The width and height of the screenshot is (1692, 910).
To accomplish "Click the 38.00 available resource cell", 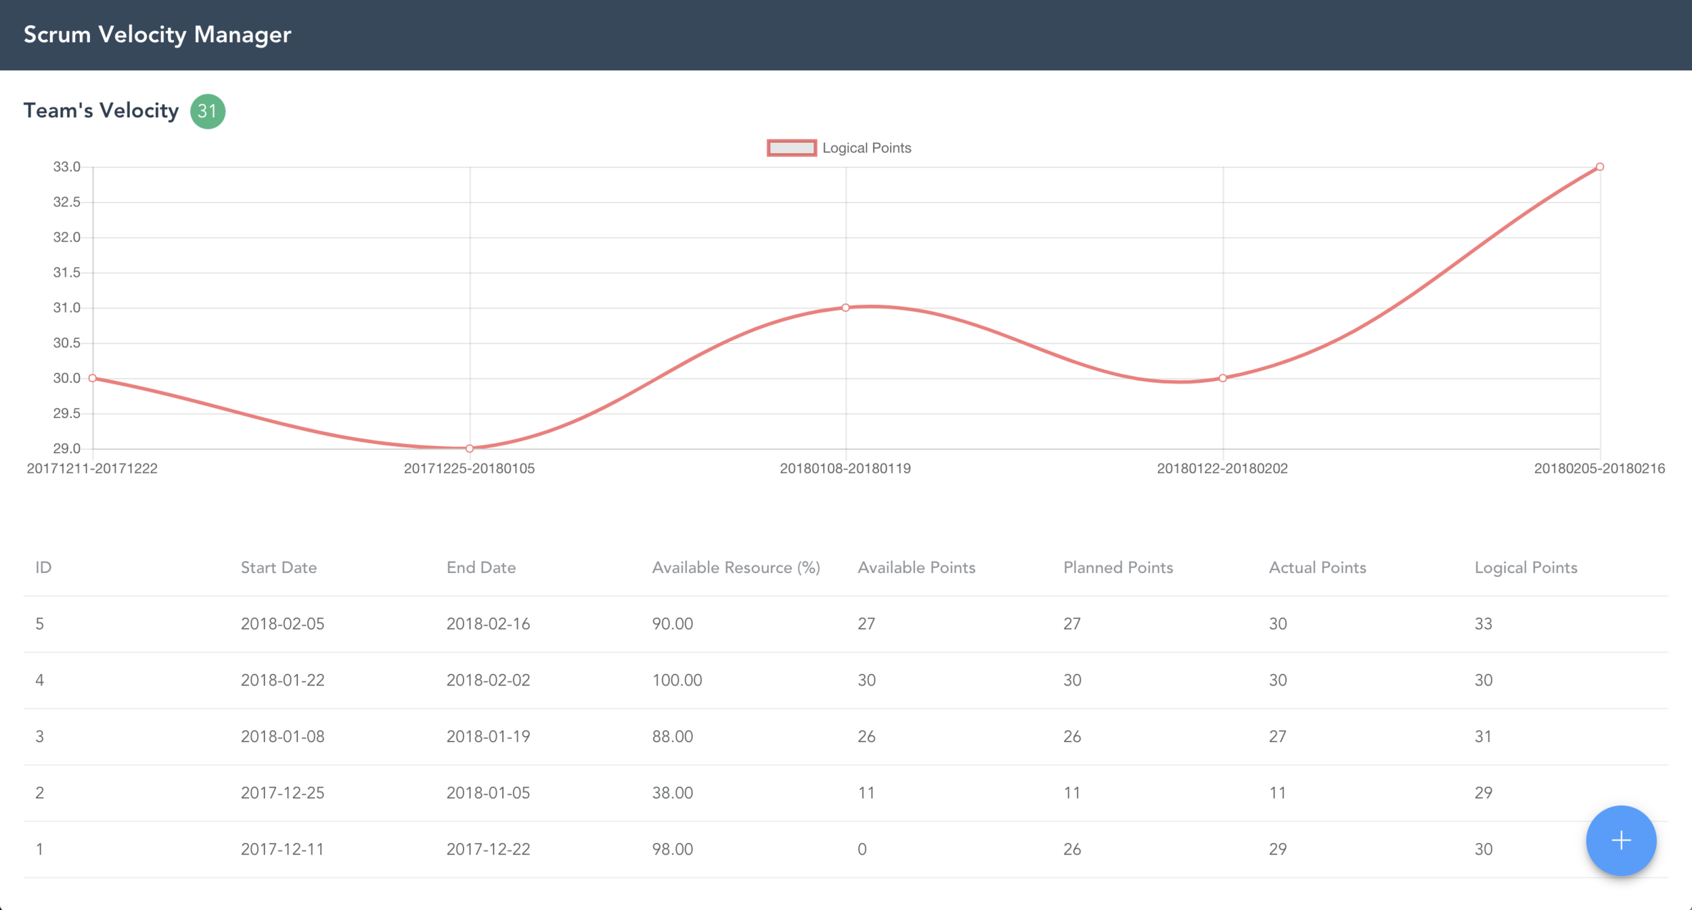I will click(672, 792).
